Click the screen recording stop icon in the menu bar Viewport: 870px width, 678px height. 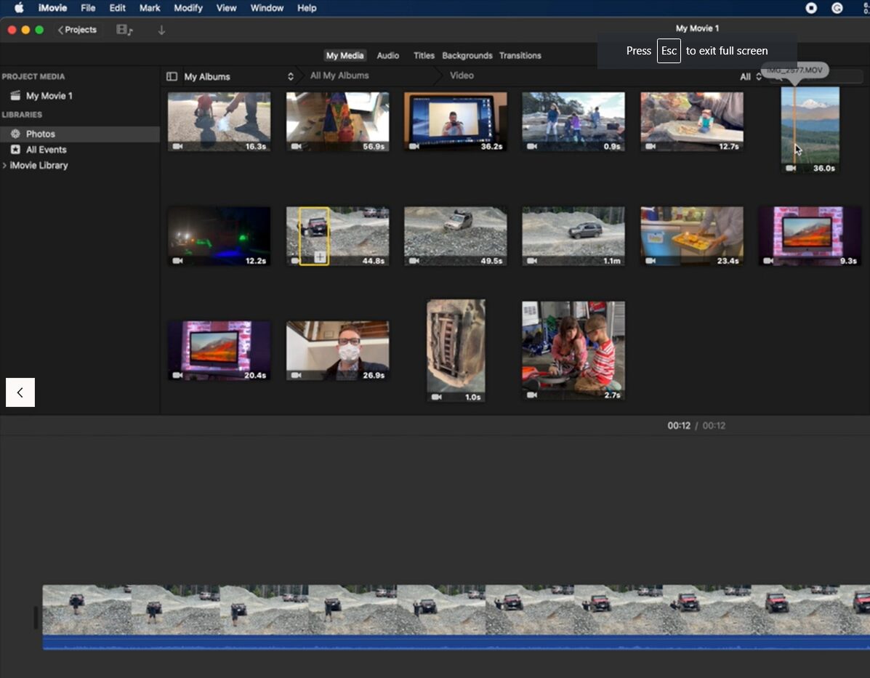point(811,8)
